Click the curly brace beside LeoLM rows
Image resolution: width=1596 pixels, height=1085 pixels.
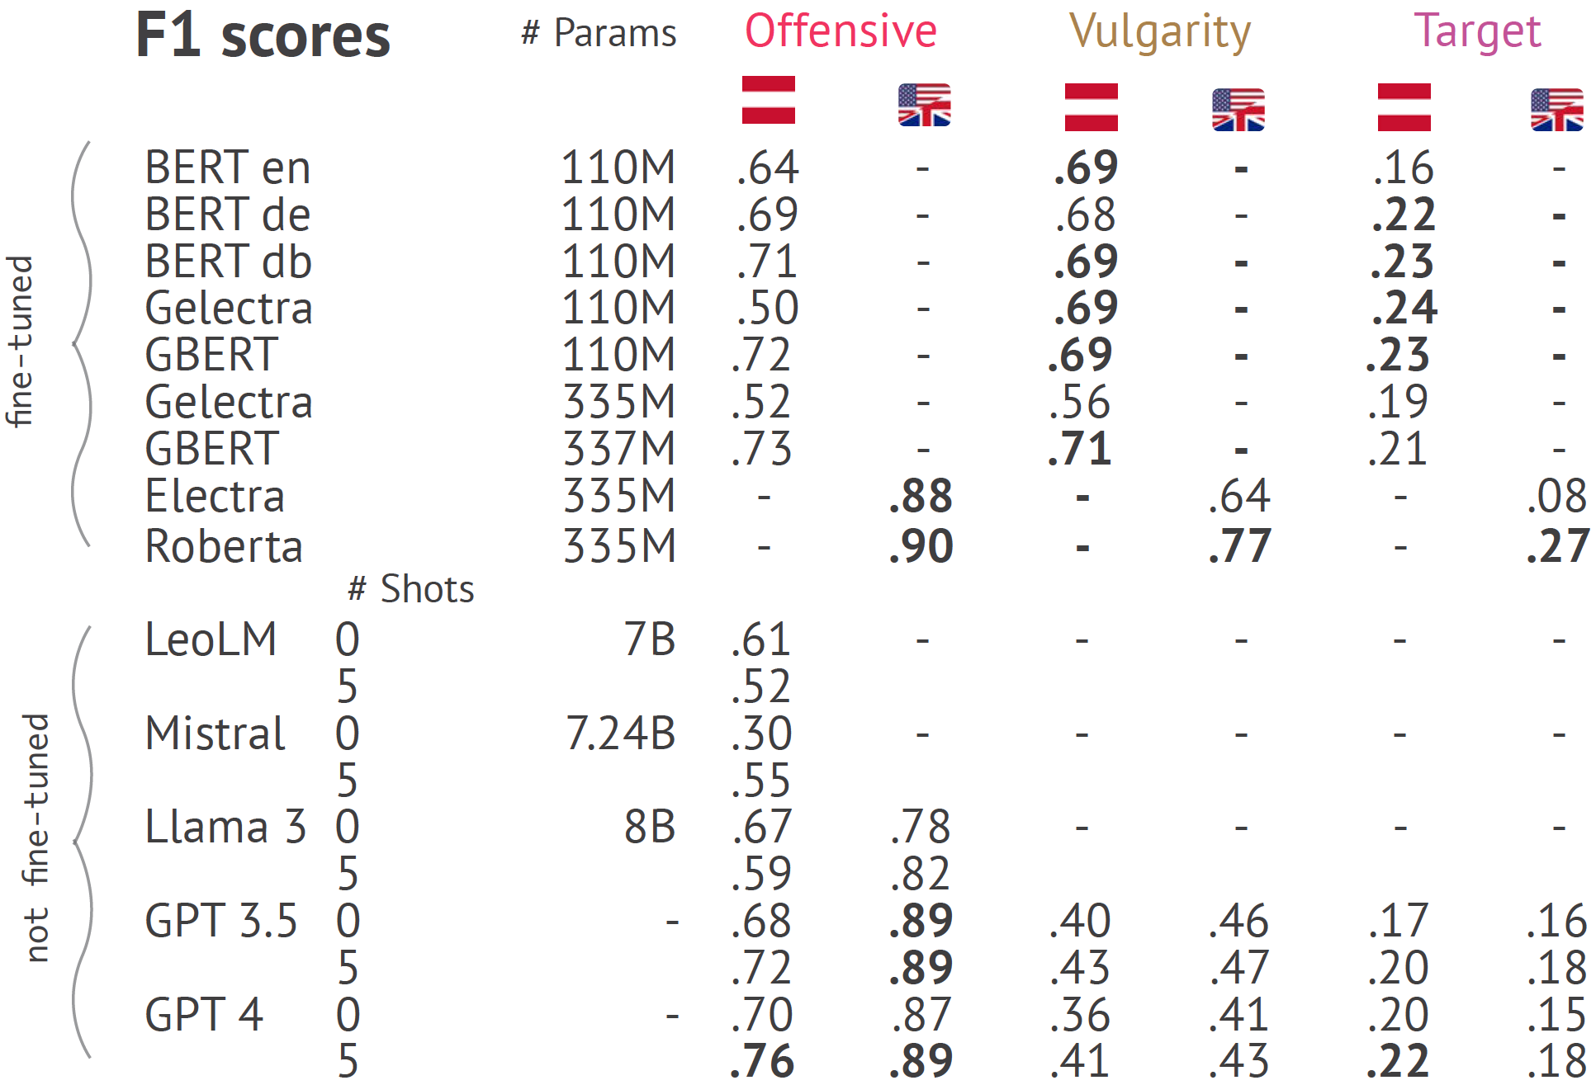point(81,842)
